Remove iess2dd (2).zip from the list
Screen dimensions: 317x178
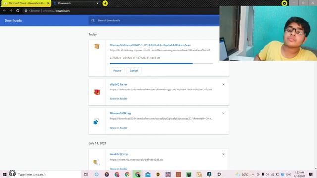pyautogui.click(x=223, y=154)
